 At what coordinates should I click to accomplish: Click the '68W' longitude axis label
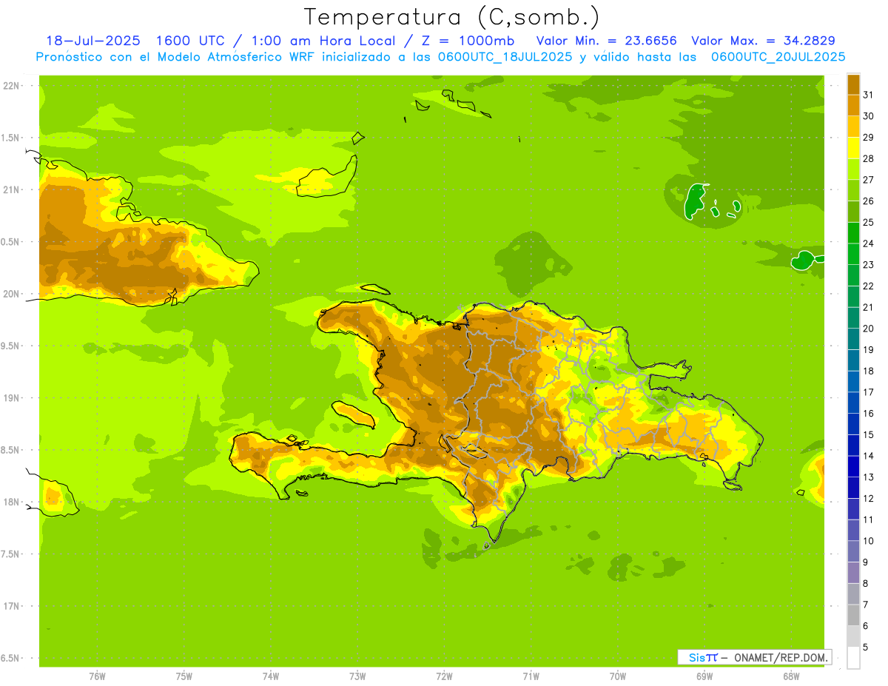click(790, 676)
